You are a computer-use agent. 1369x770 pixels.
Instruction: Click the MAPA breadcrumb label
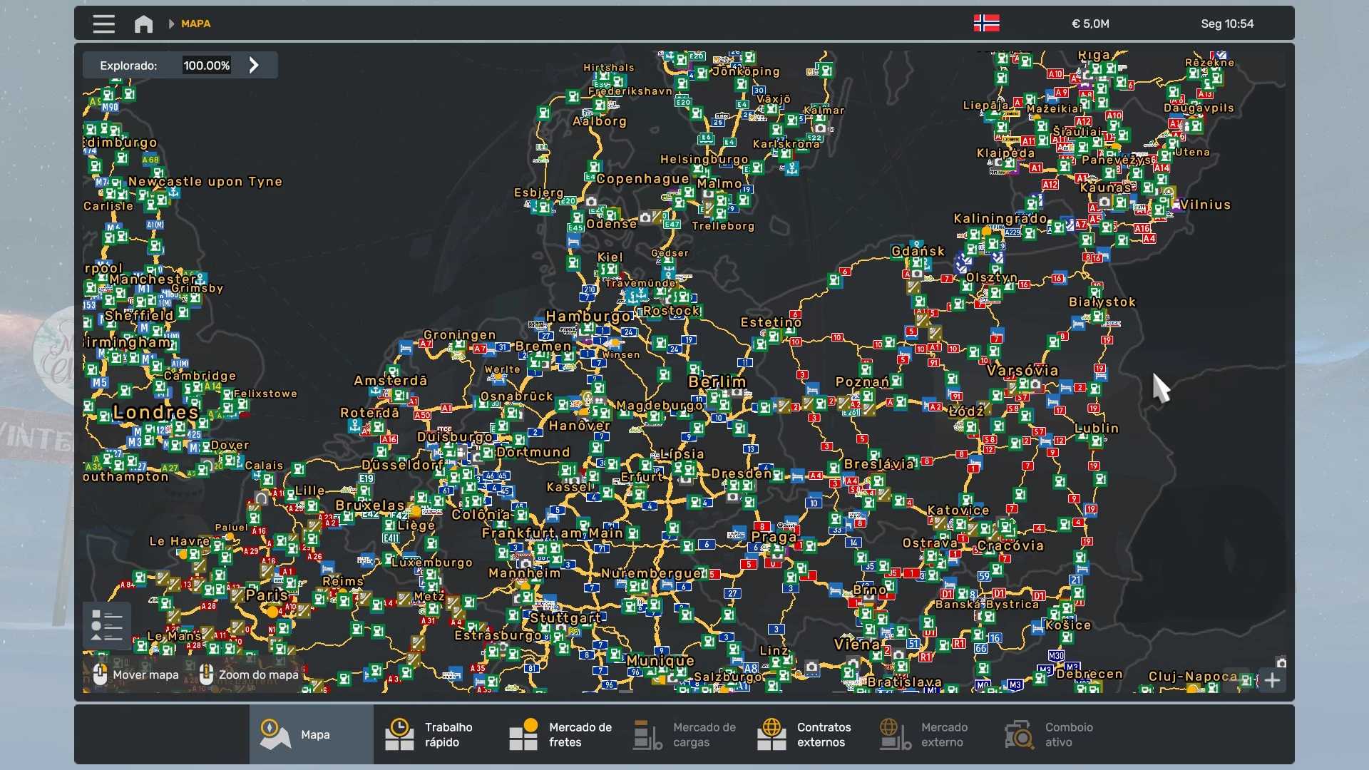[x=195, y=24]
